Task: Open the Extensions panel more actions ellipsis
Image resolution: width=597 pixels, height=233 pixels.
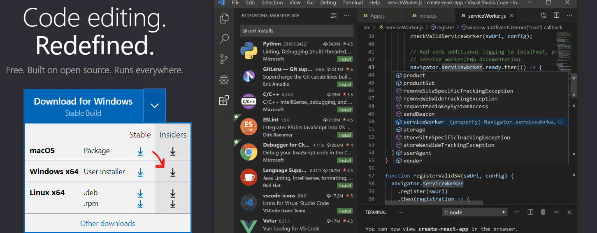Action: [347, 16]
